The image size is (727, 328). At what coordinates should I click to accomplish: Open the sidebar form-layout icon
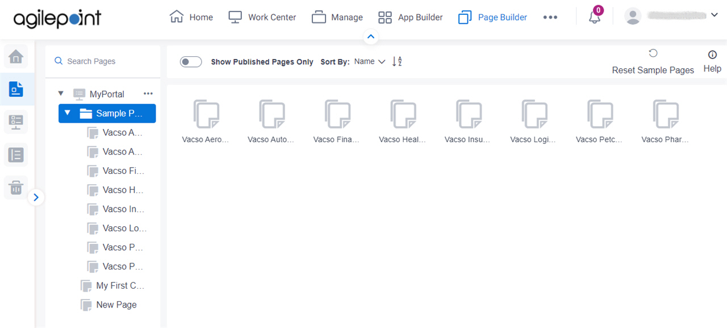16,122
